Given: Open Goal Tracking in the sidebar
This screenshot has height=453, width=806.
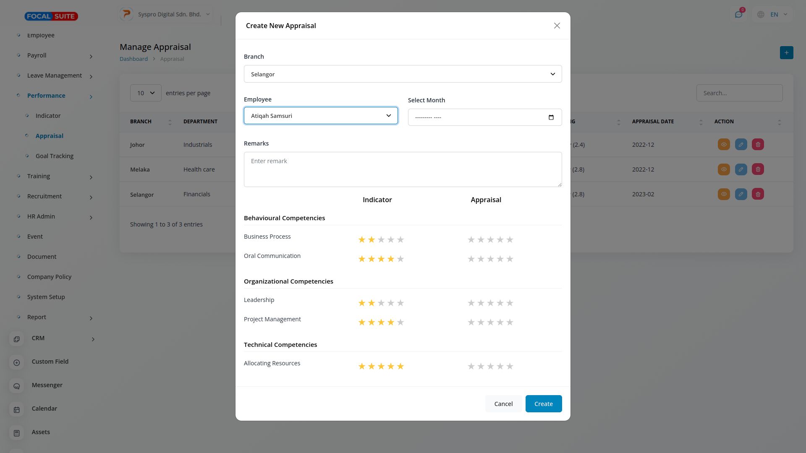Looking at the screenshot, I should tap(55, 156).
